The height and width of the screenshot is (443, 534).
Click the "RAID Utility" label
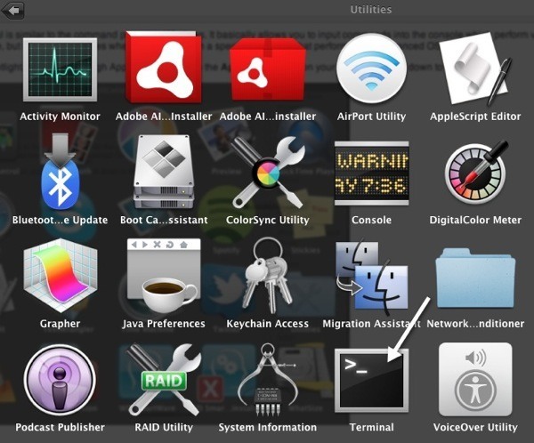pos(164,427)
